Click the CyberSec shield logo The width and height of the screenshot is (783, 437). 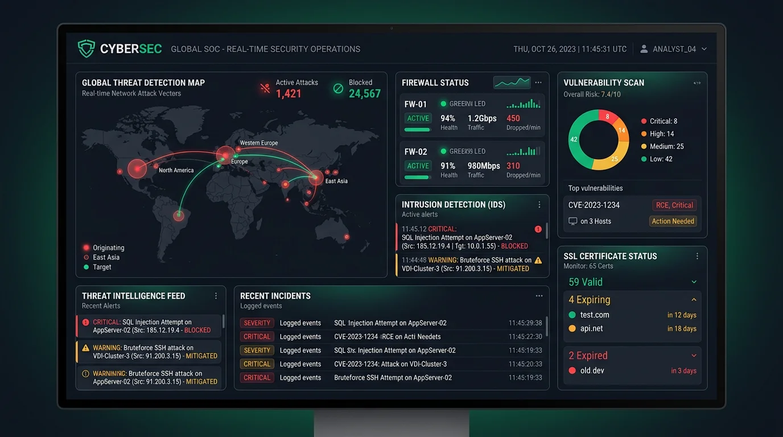tap(86, 49)
